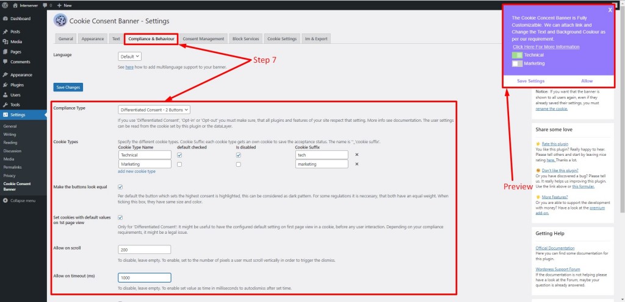Click the rename the cookie link
The height and width of the screenshot is (302, 625).
[552, 108]
